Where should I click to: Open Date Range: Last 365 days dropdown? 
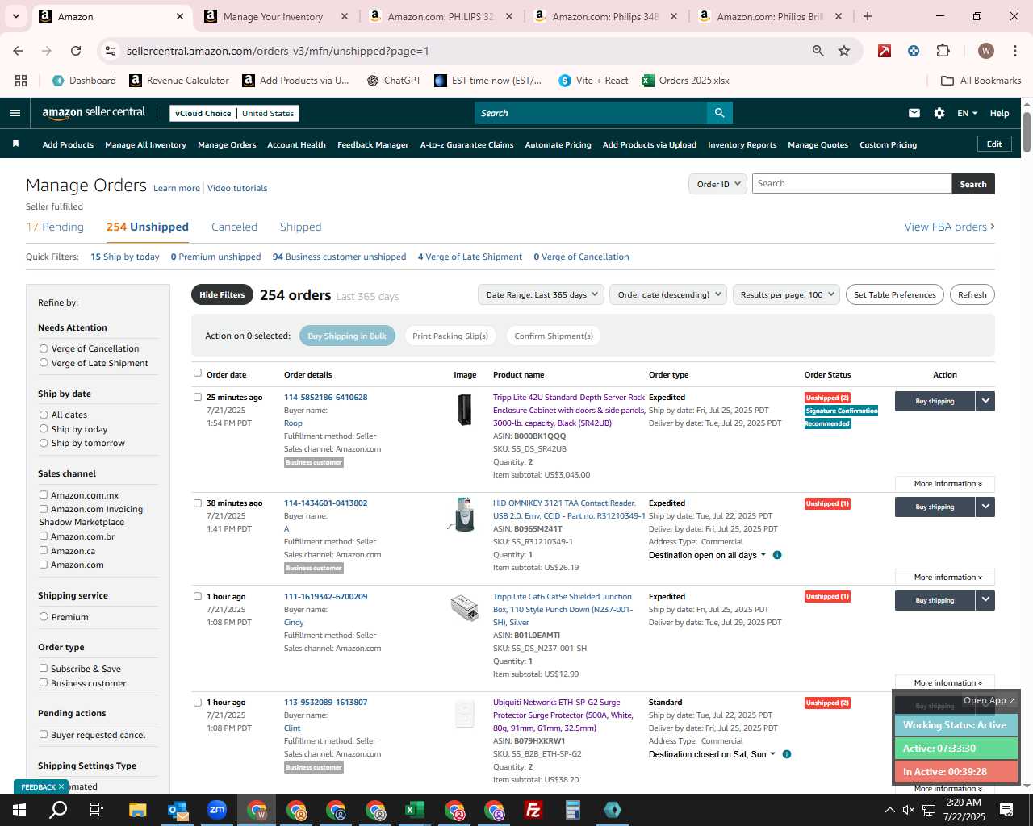(x=541, y=294)
